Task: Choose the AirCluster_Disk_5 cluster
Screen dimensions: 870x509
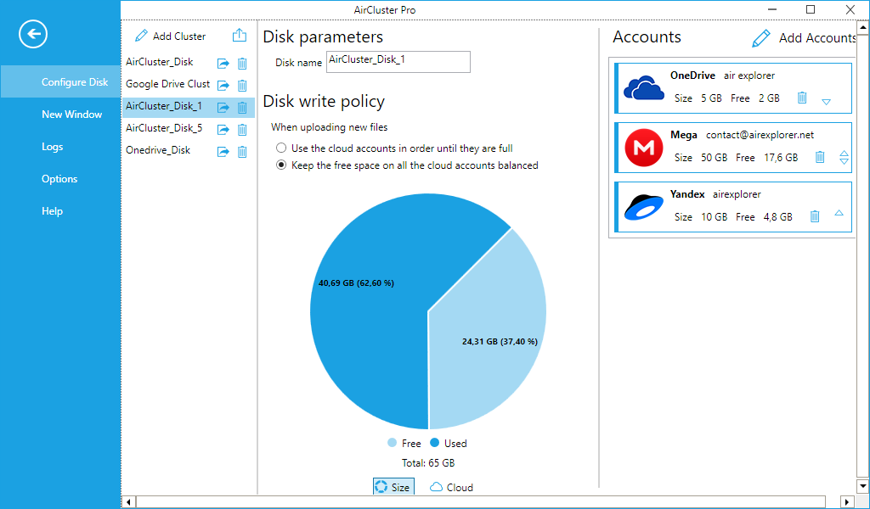Action: pyautogui.click(x=164, y=128)
